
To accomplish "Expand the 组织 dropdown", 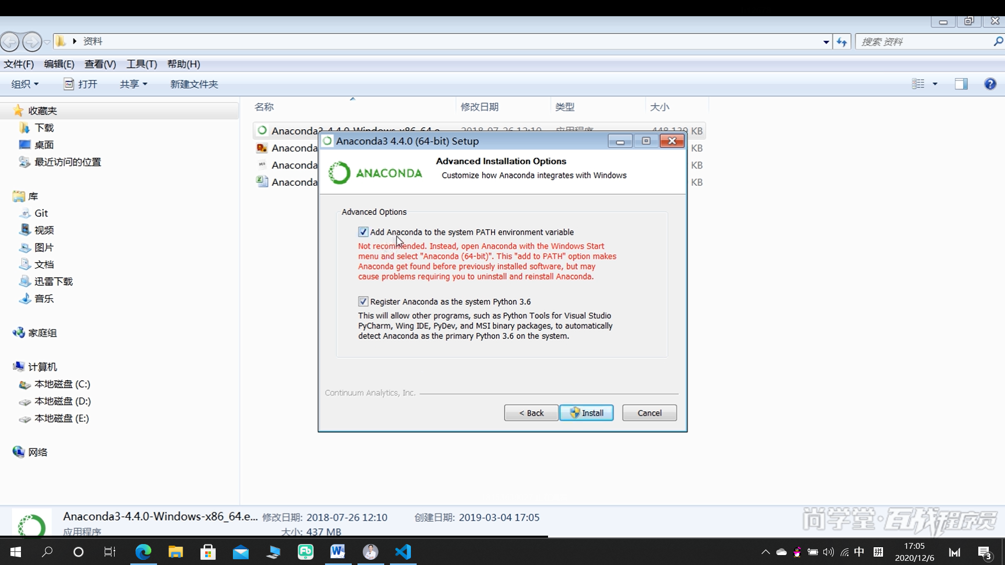I will point(25,84).
